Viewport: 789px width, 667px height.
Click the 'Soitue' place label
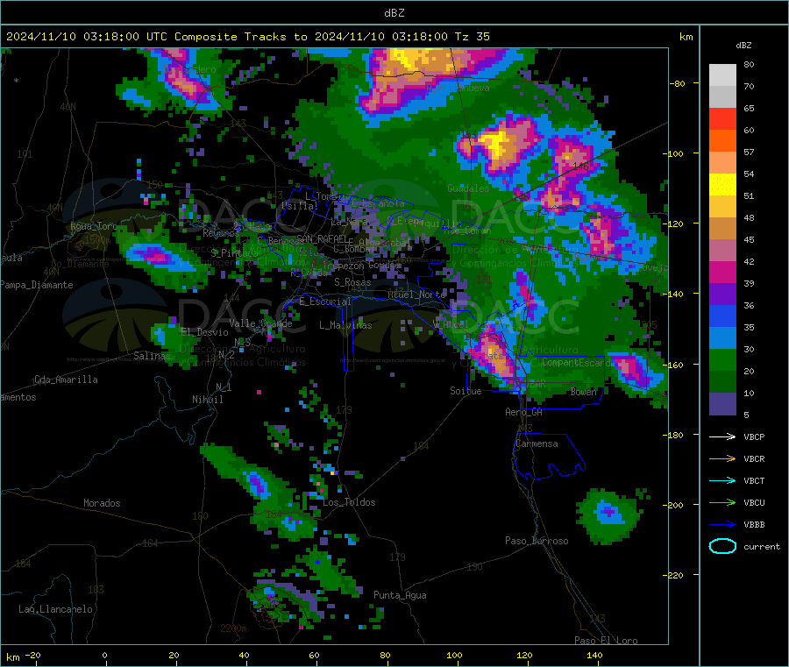tap(466, 391)
